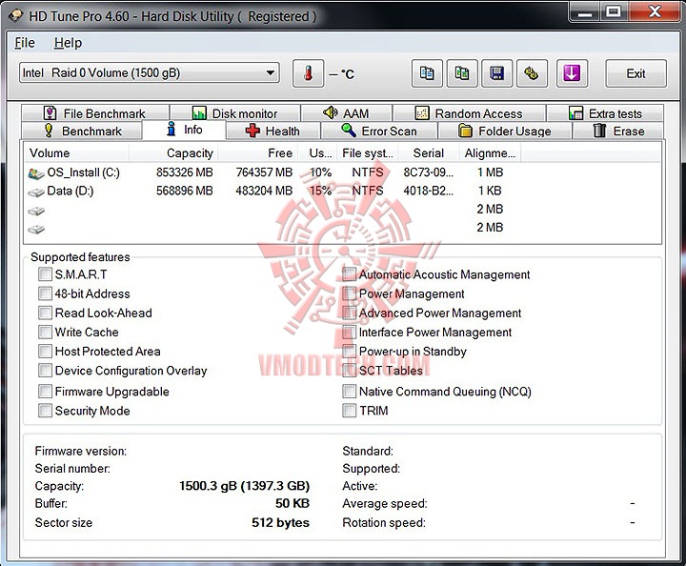686x566 pixels.
Task: Click the 512 bytes sector size value
Action: click(x=280, y=523)
